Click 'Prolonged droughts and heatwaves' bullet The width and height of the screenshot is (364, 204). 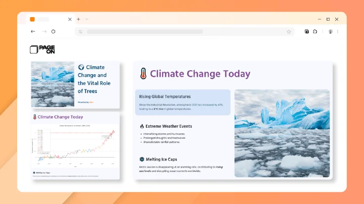[164, 138]
